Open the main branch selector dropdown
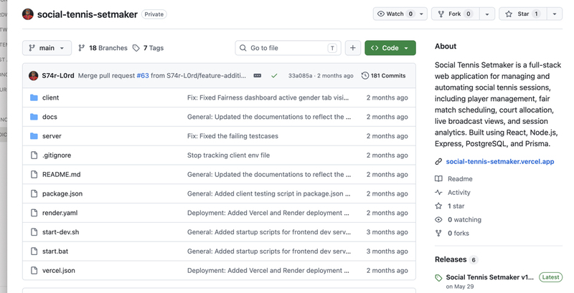This screenshot has height=293, width=574. tap(47, 48)
